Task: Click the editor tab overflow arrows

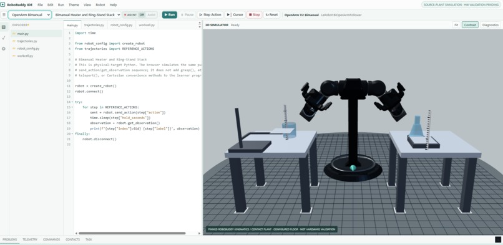Action: coord(200,25)
